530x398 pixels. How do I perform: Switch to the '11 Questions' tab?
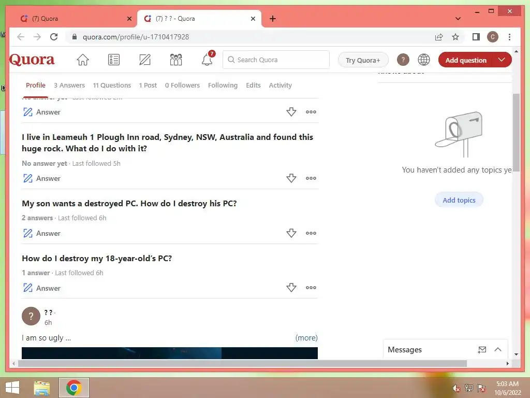click(112, 86)
